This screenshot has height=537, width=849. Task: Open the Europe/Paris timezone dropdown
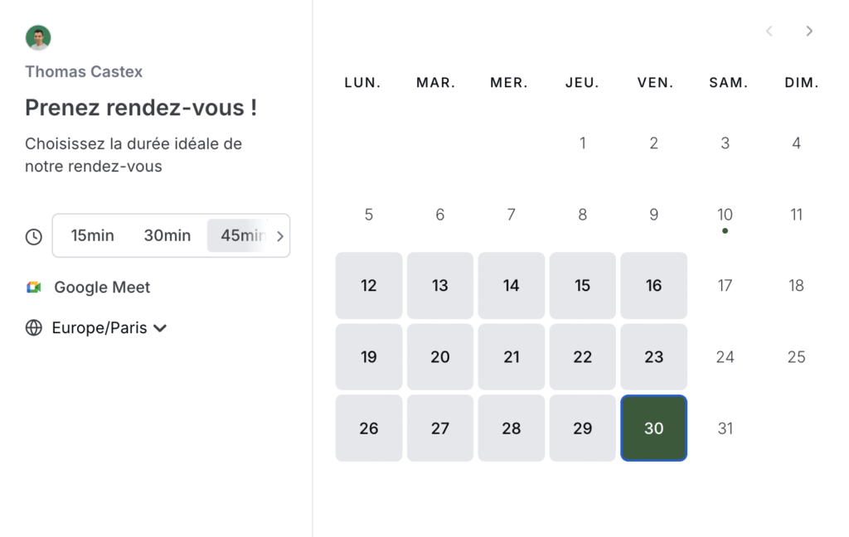(109, 327)
